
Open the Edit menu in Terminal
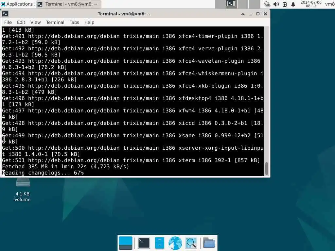21,22
